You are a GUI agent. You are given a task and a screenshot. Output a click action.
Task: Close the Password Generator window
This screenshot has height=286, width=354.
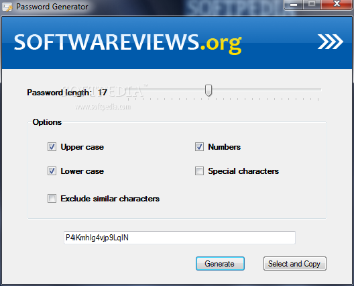click(x=337, y=4)
